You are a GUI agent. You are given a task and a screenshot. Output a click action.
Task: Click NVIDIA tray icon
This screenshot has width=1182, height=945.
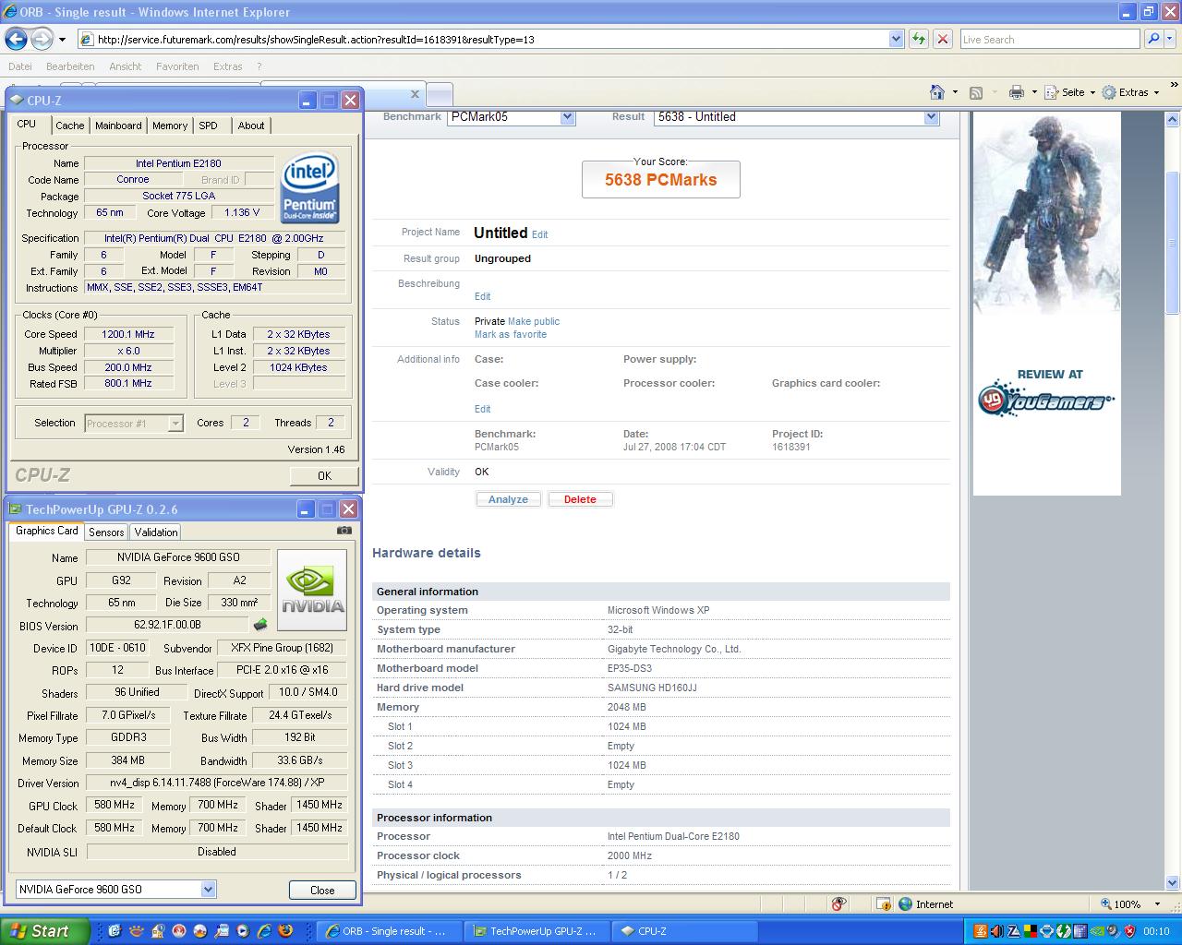point(1097,931)
